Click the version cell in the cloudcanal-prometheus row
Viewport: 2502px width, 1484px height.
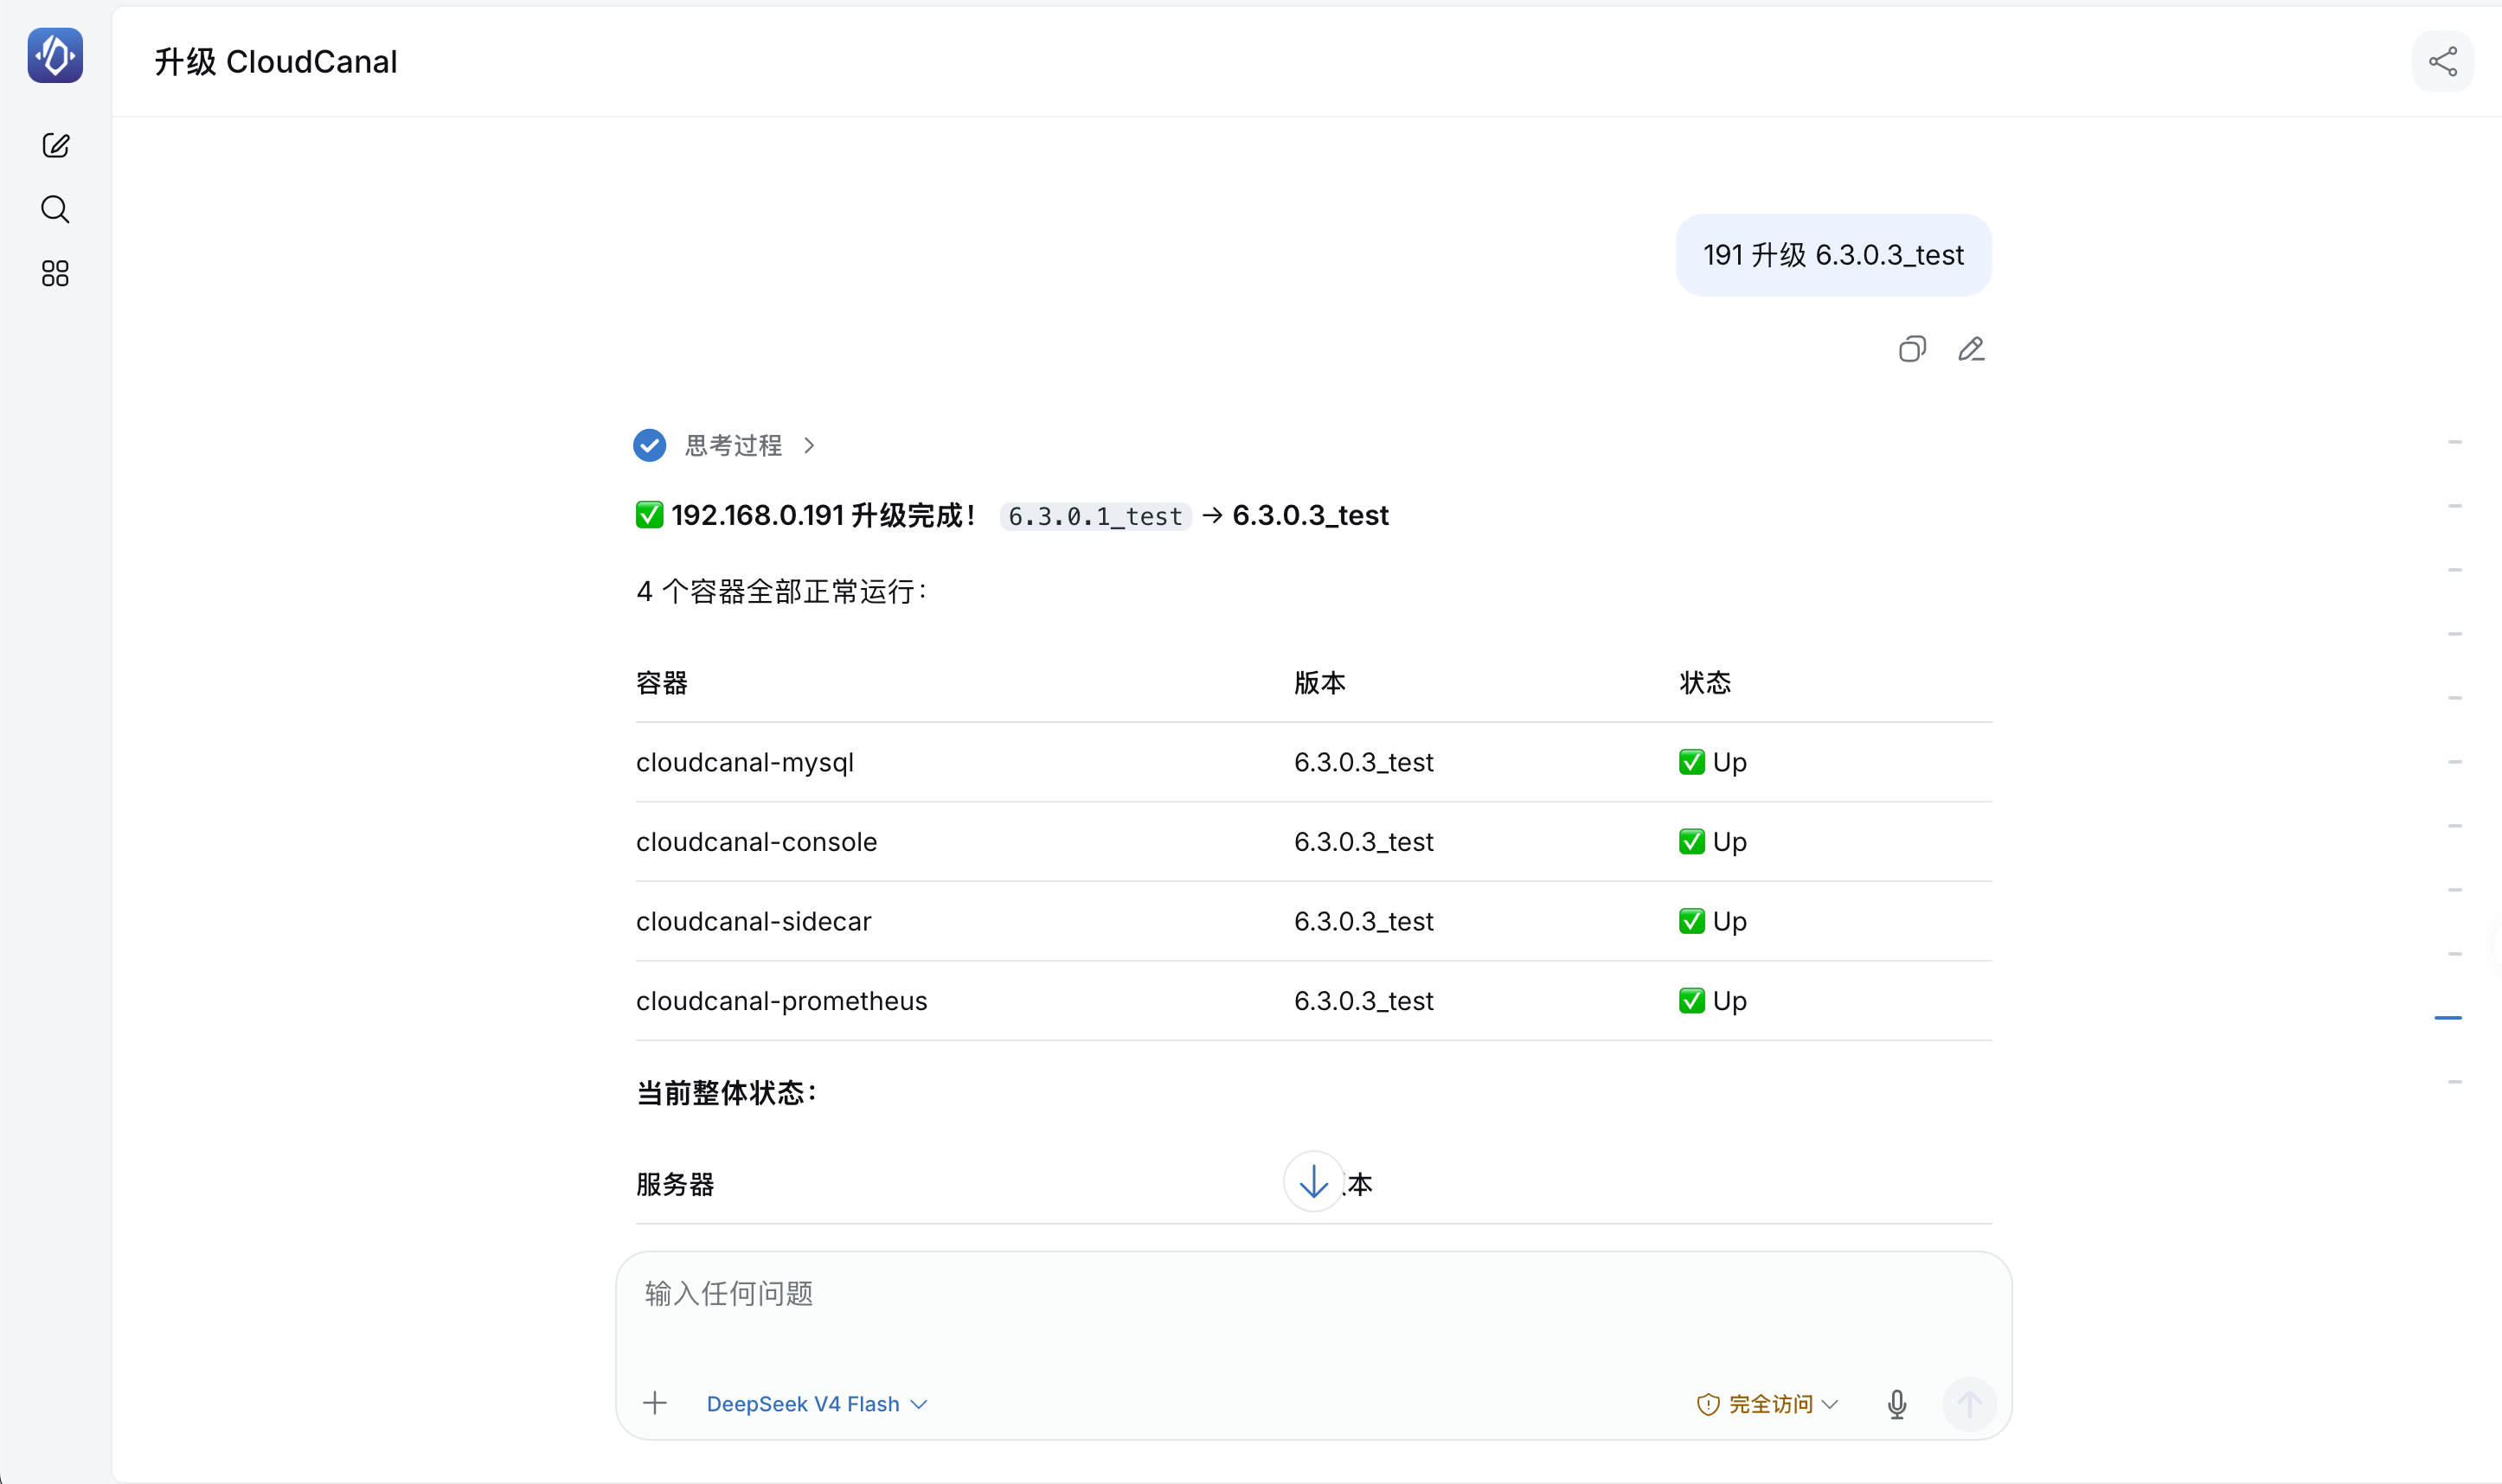point(1363,1001)
